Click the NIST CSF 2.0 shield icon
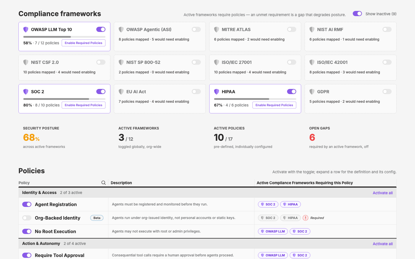This screenshot has width=415, height=259. click(x=26, y=62)
